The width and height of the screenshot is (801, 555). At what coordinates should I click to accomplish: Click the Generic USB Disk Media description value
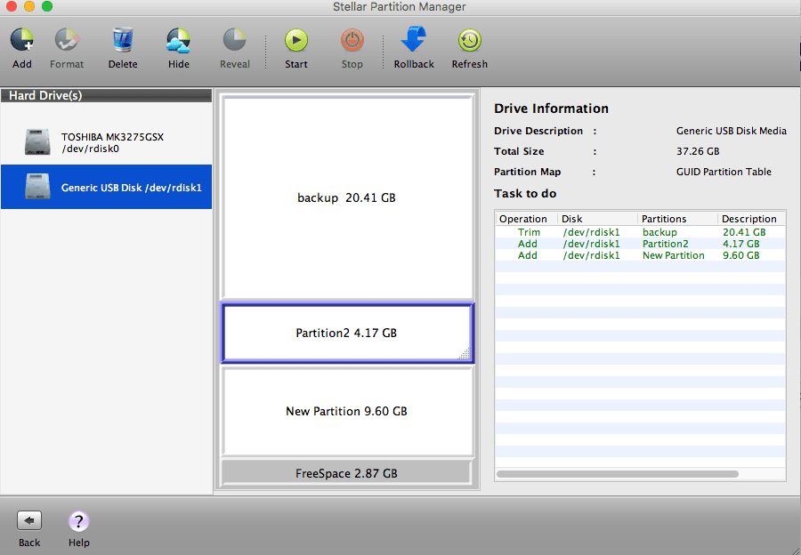(731, 131)
